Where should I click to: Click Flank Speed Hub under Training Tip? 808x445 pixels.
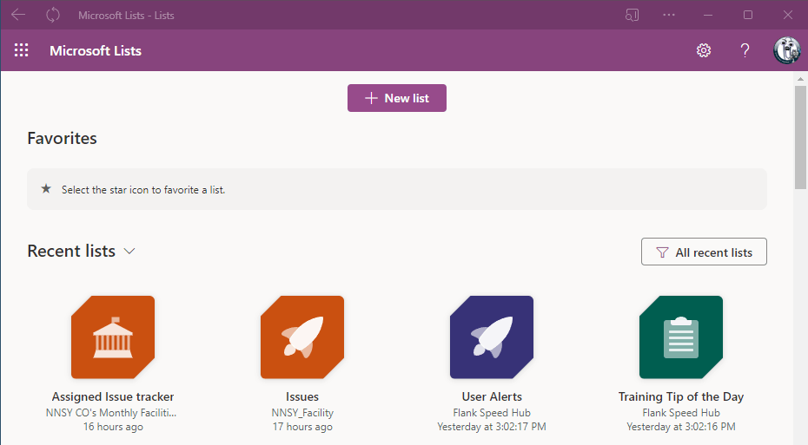tap(681, 413)
